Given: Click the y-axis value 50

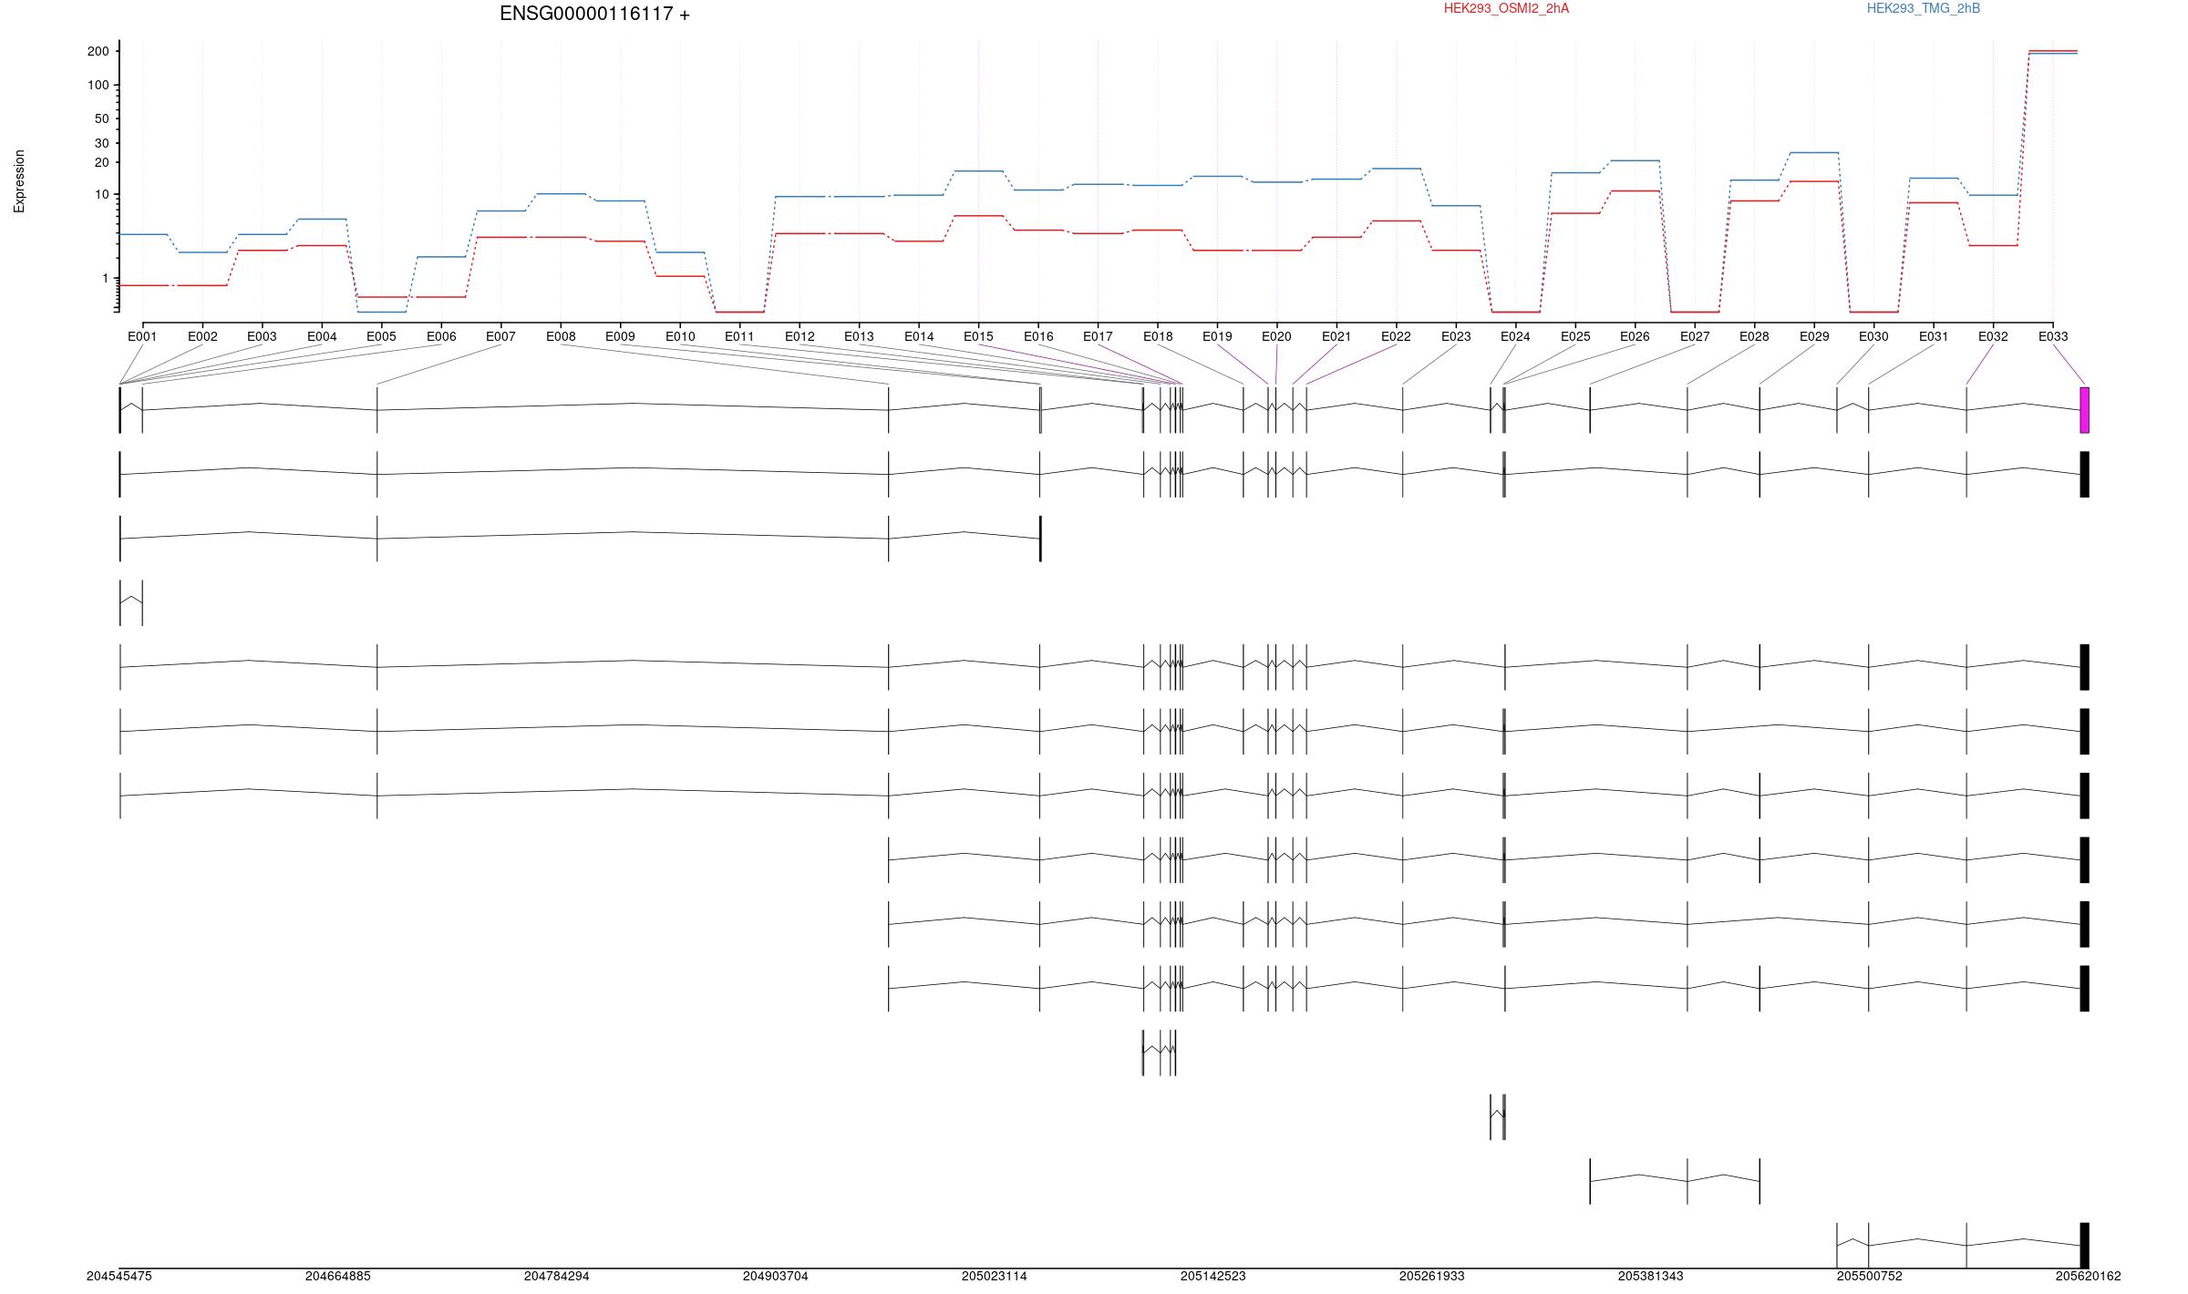Looking at the screenshot, I should (x=101, y=119).
